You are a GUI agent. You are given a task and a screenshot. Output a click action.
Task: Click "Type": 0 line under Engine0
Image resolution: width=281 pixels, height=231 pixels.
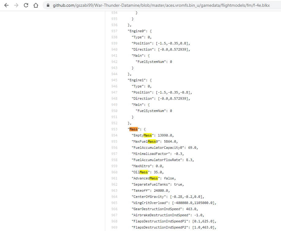click(142, 37)
